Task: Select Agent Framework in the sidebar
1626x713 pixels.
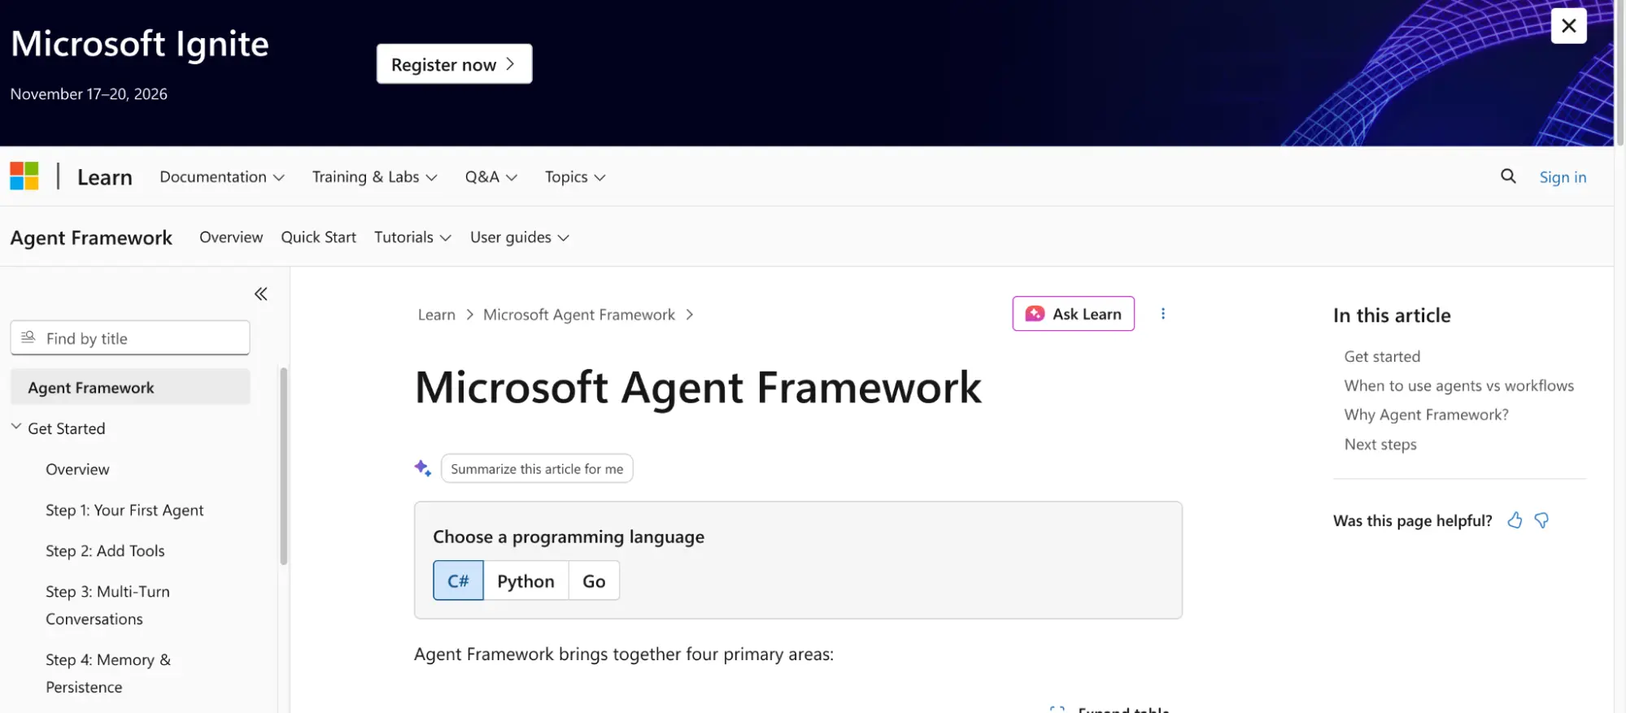Action: point(130,387)
